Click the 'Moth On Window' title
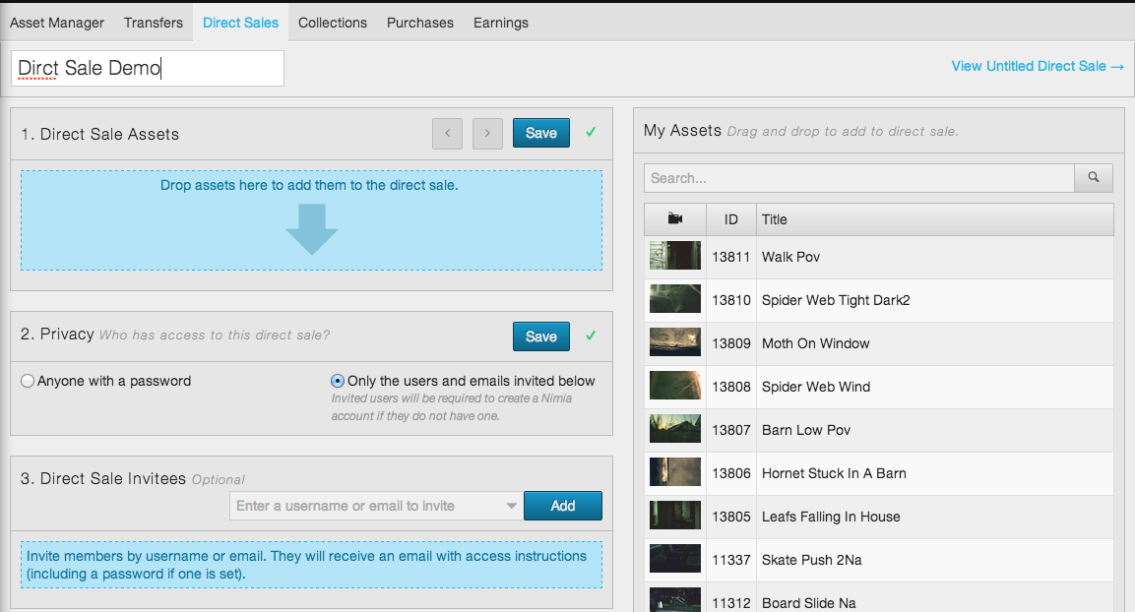Image resolution: width=1135 pixels, height=612 pixels. tap(815, 343)
